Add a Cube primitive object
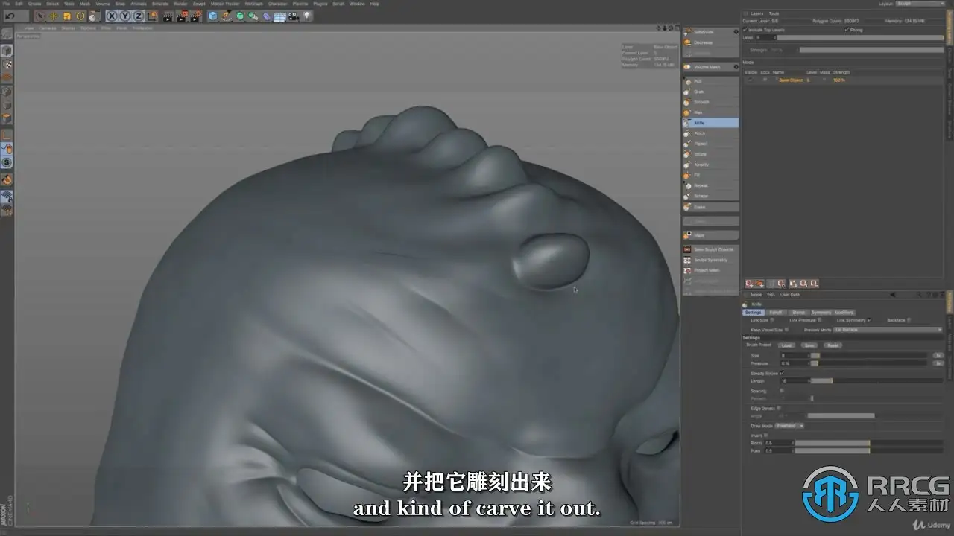 point(213,16)
